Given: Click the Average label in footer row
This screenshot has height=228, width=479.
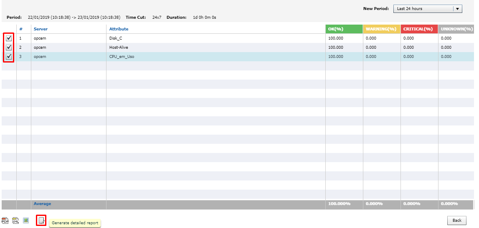Looking at the screenshot, I should [x=42, y=204].
